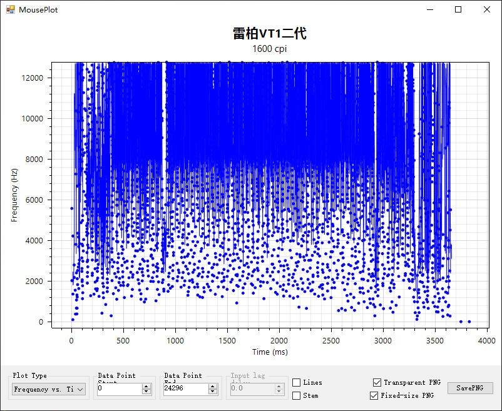Click into the Data Point Start field
Screen dimensions: 502x411
pyautogui.click(x=119, y=389)
